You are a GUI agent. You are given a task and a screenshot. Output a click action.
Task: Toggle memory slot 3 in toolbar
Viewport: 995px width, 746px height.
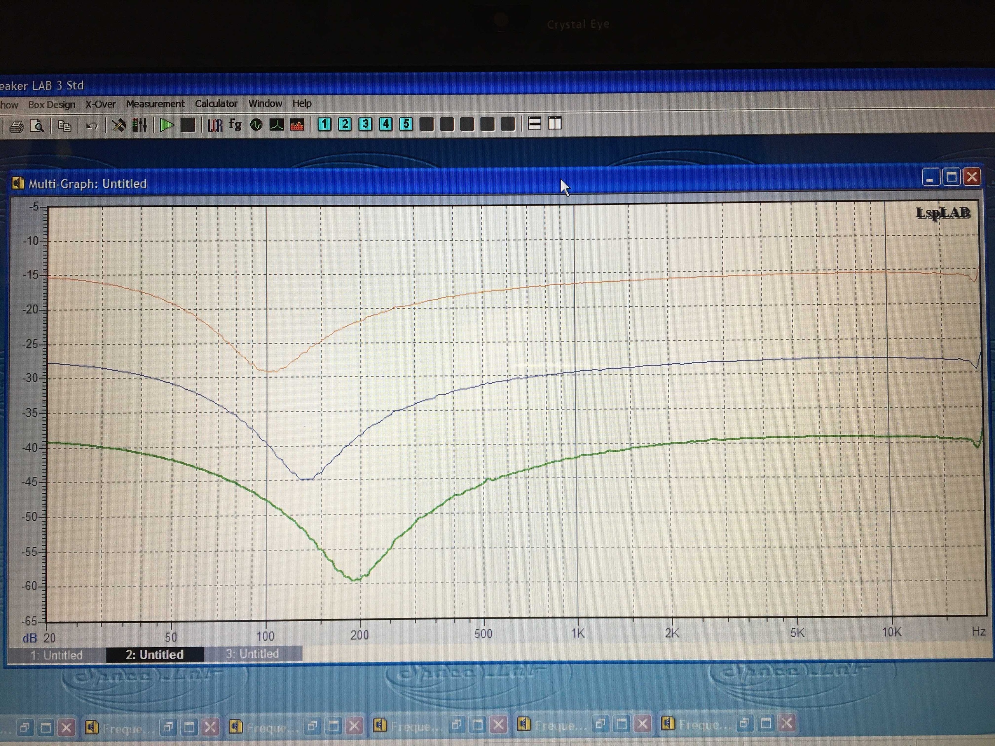365,124
